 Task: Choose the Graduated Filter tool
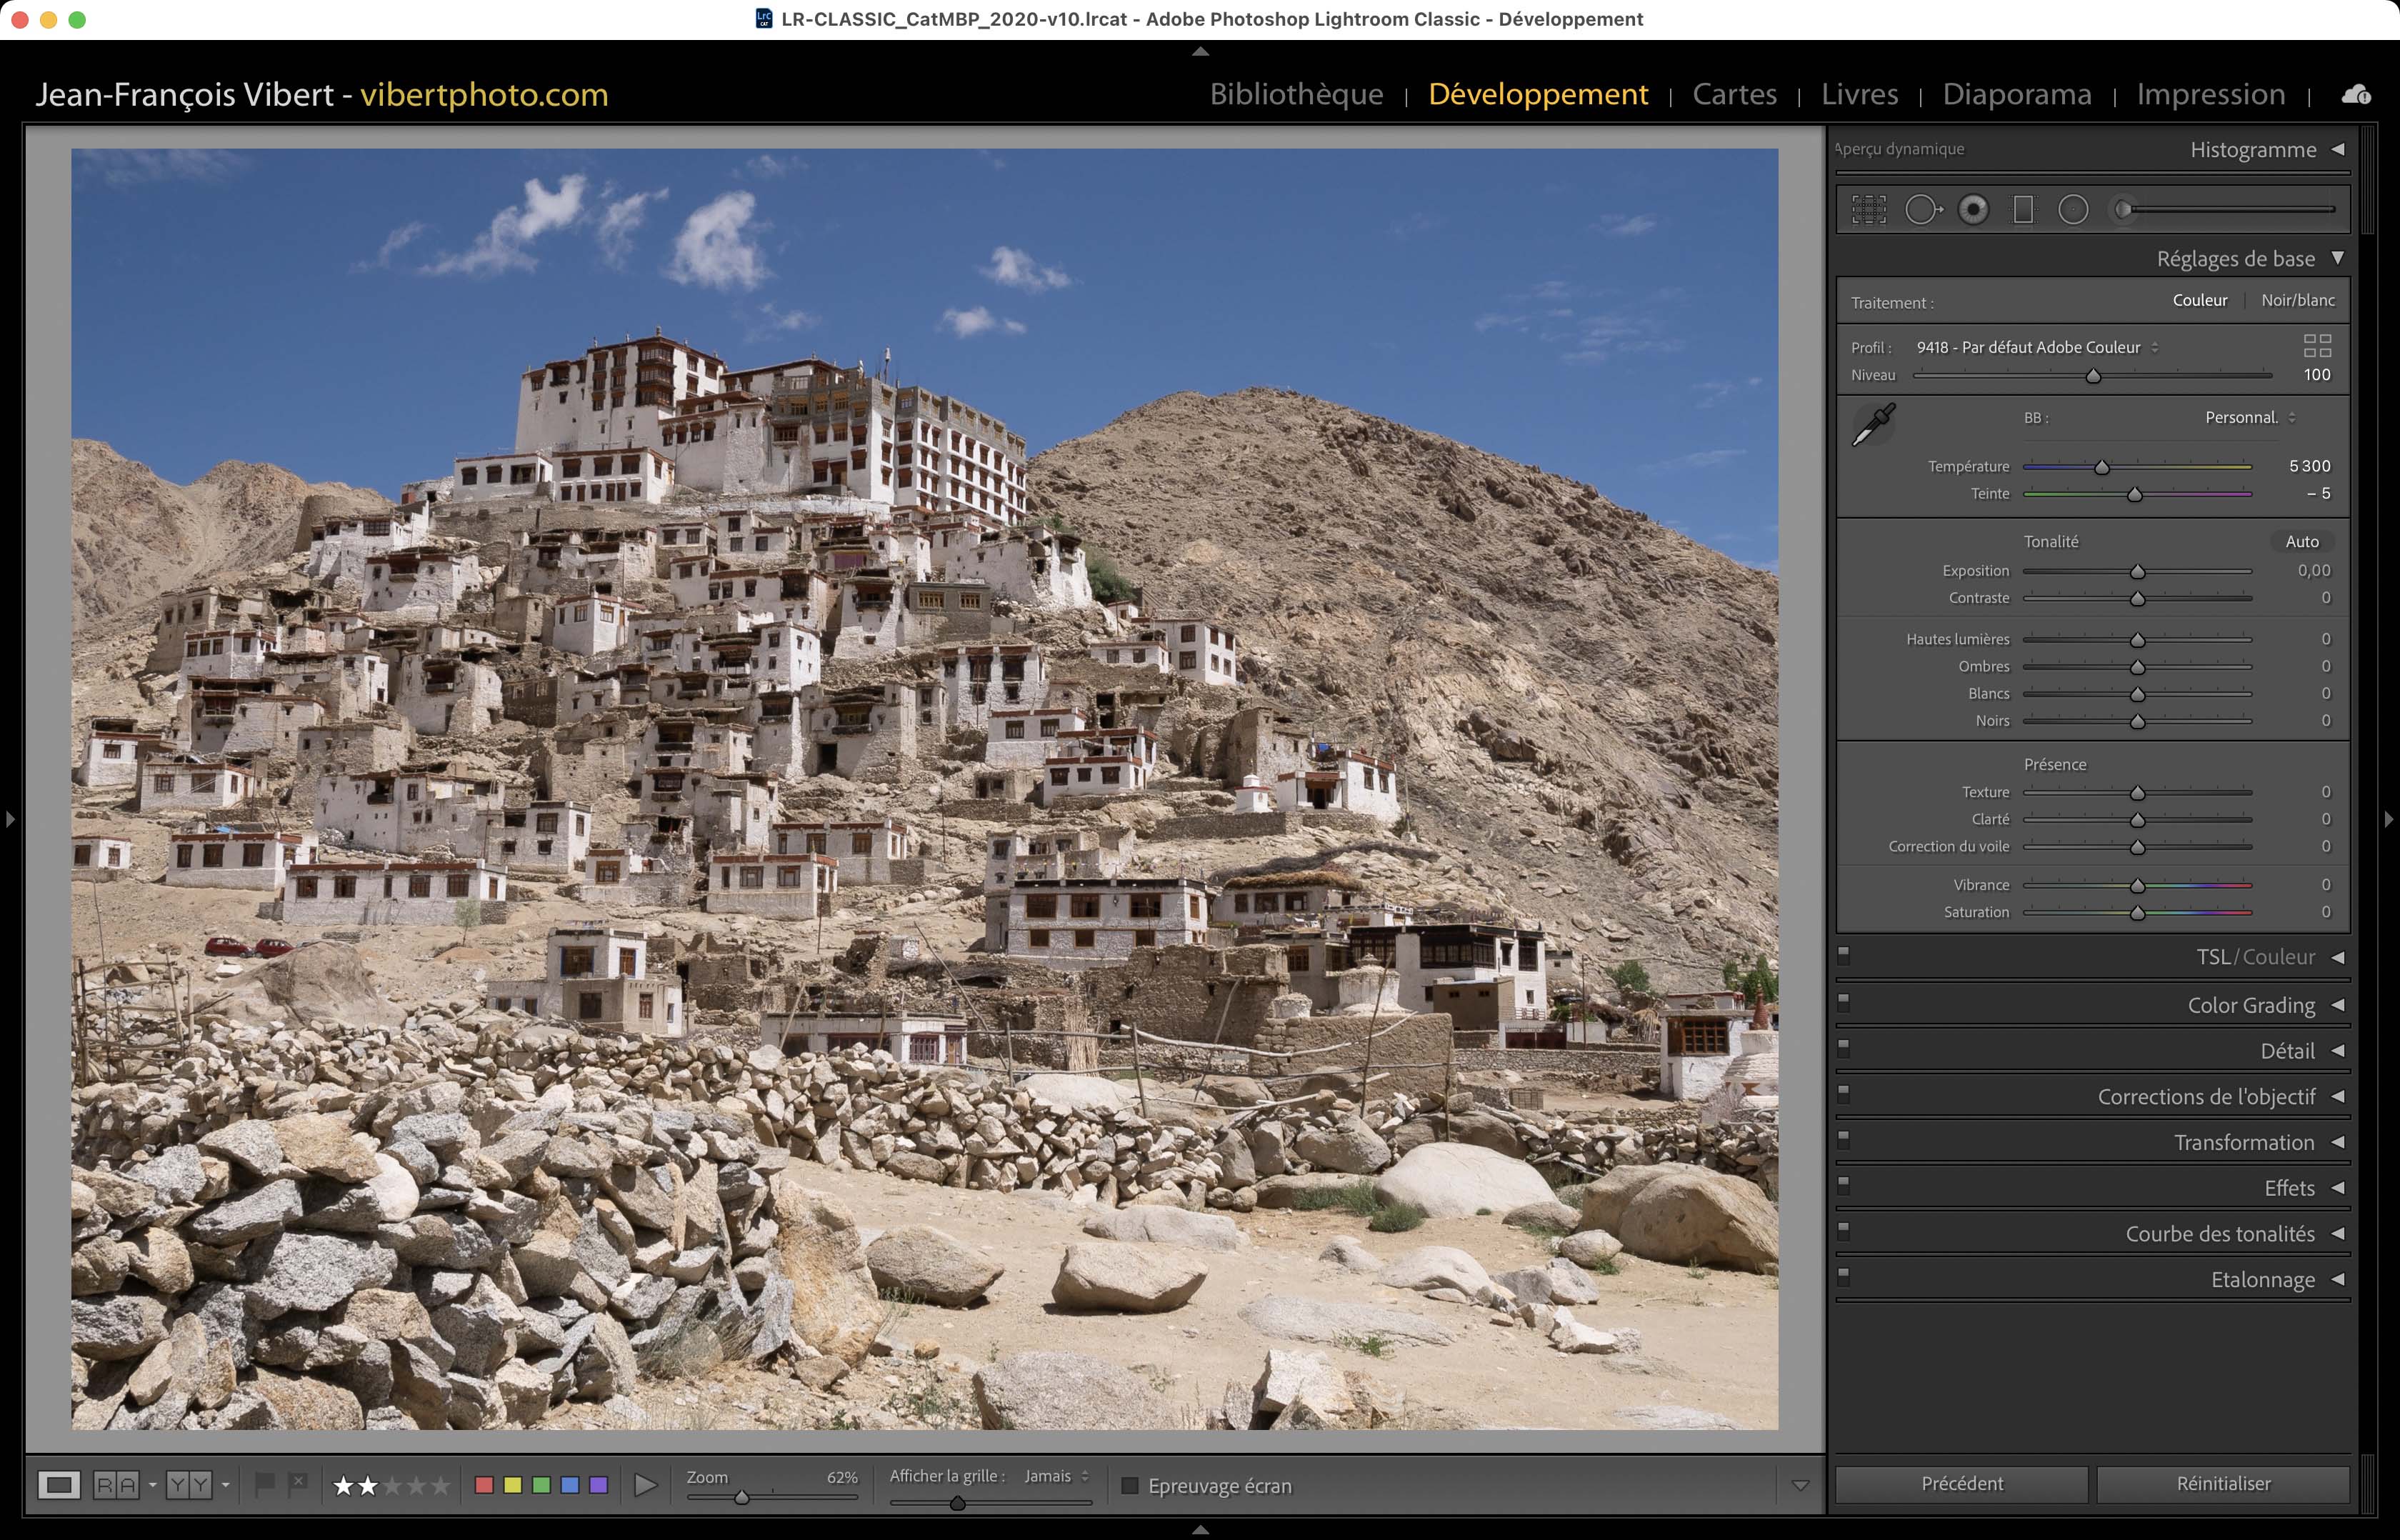[2023, 210]
